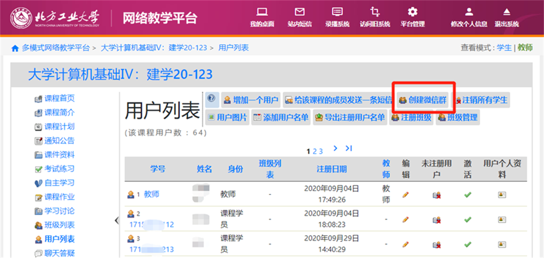Viewport: 544px width, 258px height.
Task: Click the help question mark icon
Action: 212,99
